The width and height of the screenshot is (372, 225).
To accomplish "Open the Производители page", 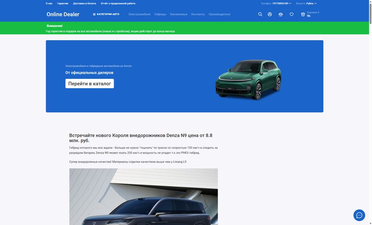I will (x=219, y=14).
